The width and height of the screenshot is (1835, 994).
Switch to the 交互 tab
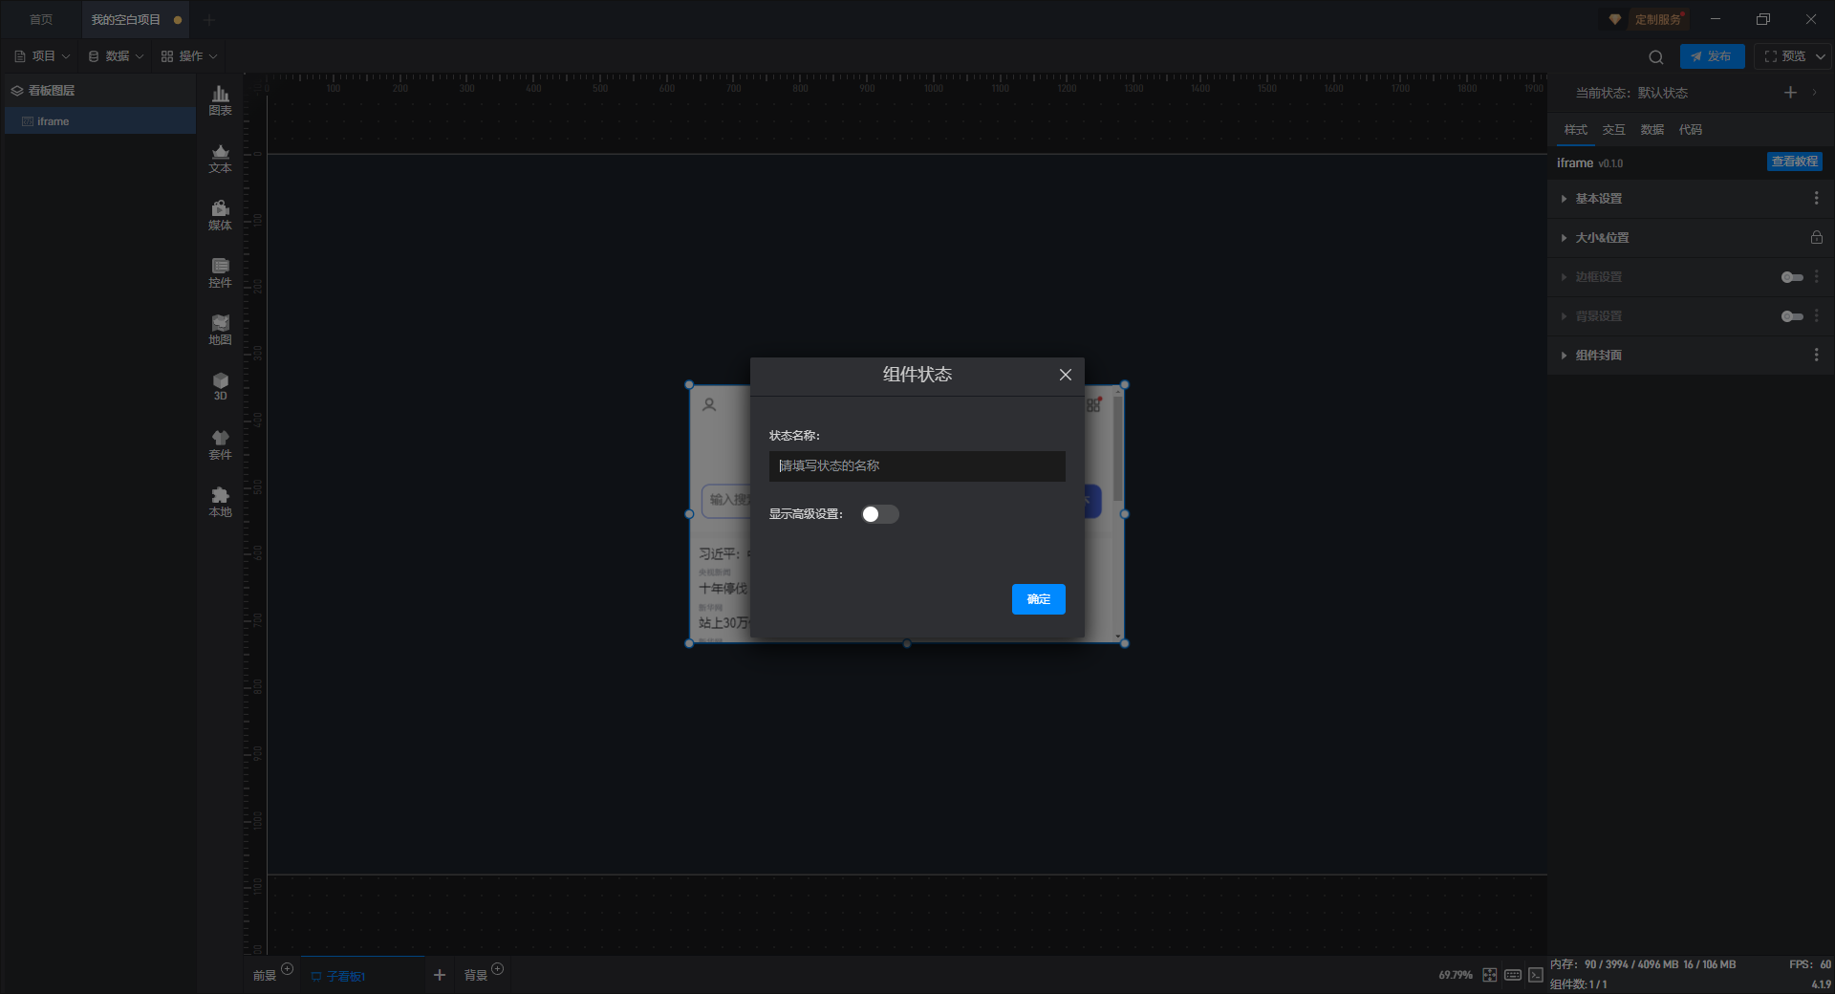click(x=1613, y=130)
